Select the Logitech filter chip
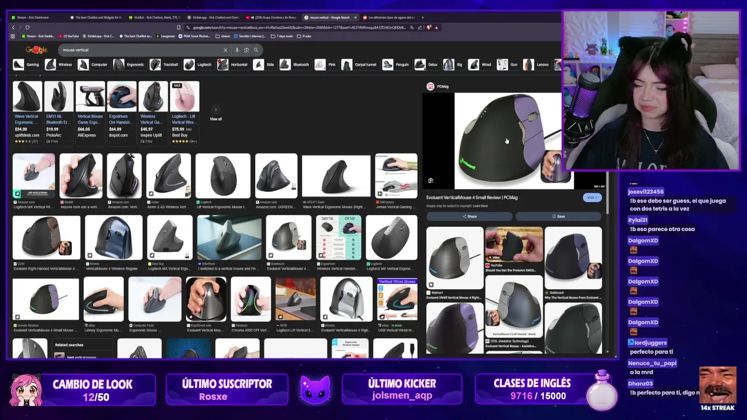The image size is (747, 420). [198, 65]
